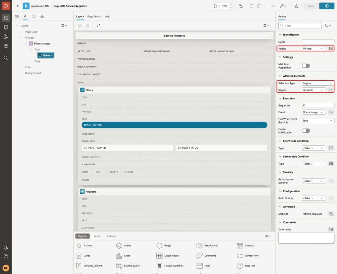Collapse the Filter changed tree node
The width and height of the screenshot is (337, 274).
[26, 43]
